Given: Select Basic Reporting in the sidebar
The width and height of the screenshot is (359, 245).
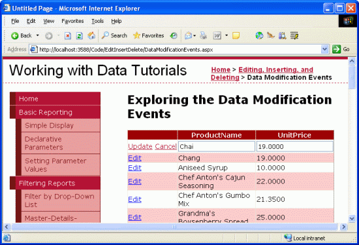Looking at the screenshot, I should click(x=55, y=112).
